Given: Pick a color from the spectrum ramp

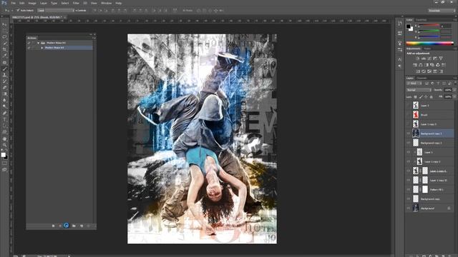Looking at the screenshot, I should click(429, 44).
